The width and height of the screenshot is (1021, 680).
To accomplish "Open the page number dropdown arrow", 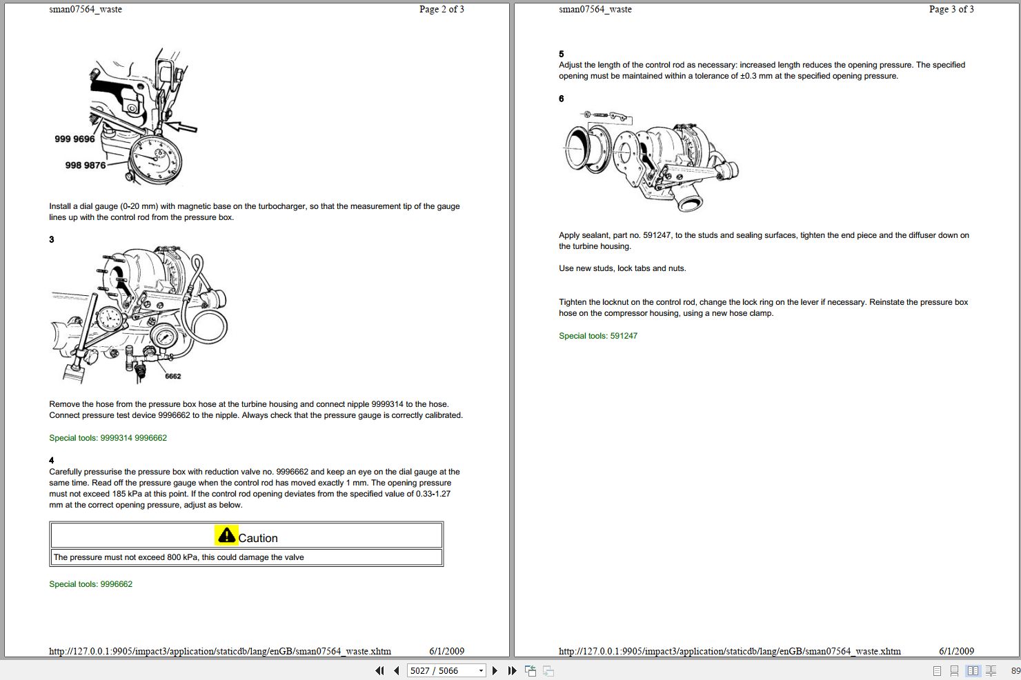I will 481,670.
